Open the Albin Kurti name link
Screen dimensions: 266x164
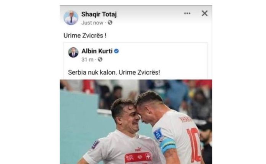[97, 51]
